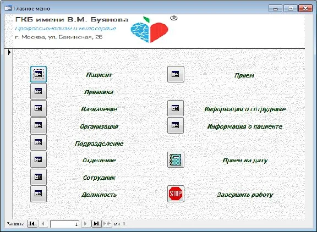
Task: Open the Организация form button
Action: click(x=39, y=125)
